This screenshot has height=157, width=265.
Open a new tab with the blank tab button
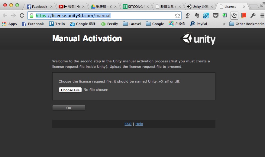254,7
